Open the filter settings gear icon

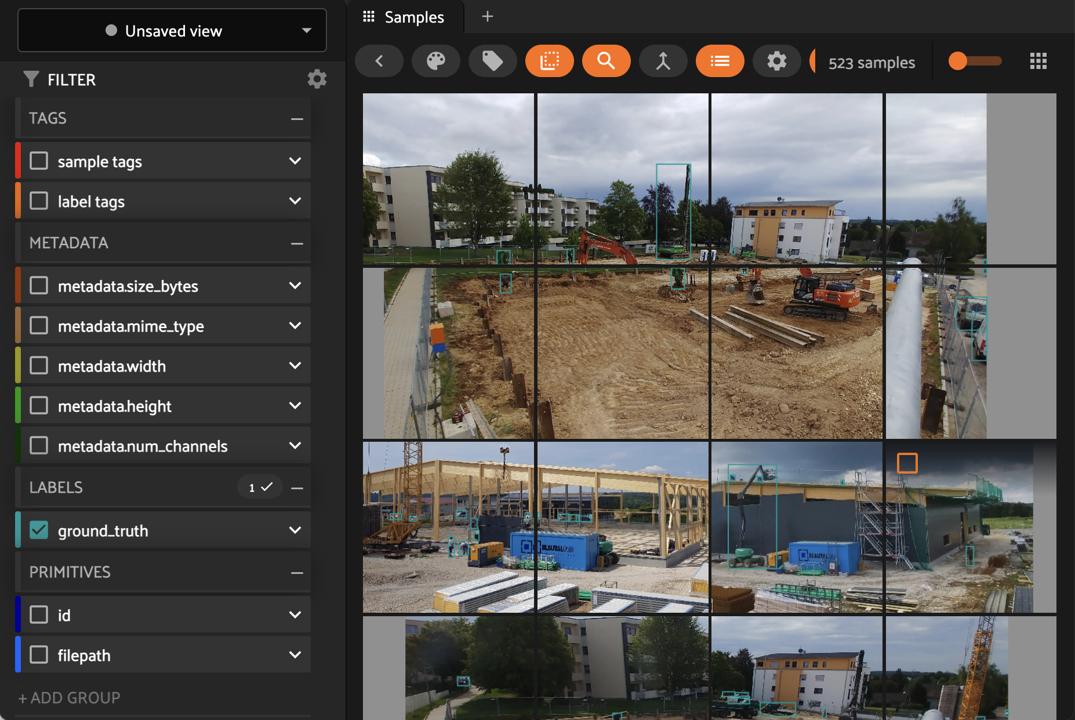[317, 79]
